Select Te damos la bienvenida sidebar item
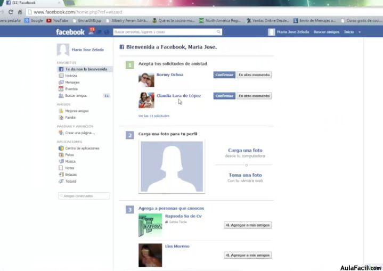The height and width of the screenshot is (271, 383). click(x=85, y=69)
